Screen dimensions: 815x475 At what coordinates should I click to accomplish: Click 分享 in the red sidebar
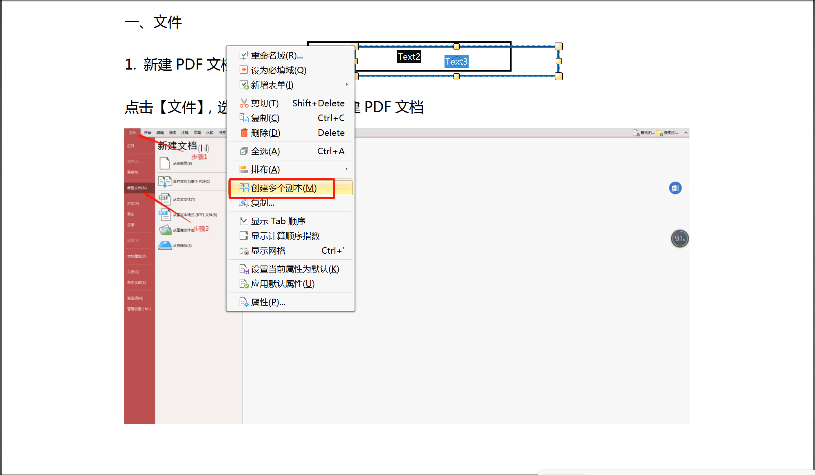click(x=131, y=225)
